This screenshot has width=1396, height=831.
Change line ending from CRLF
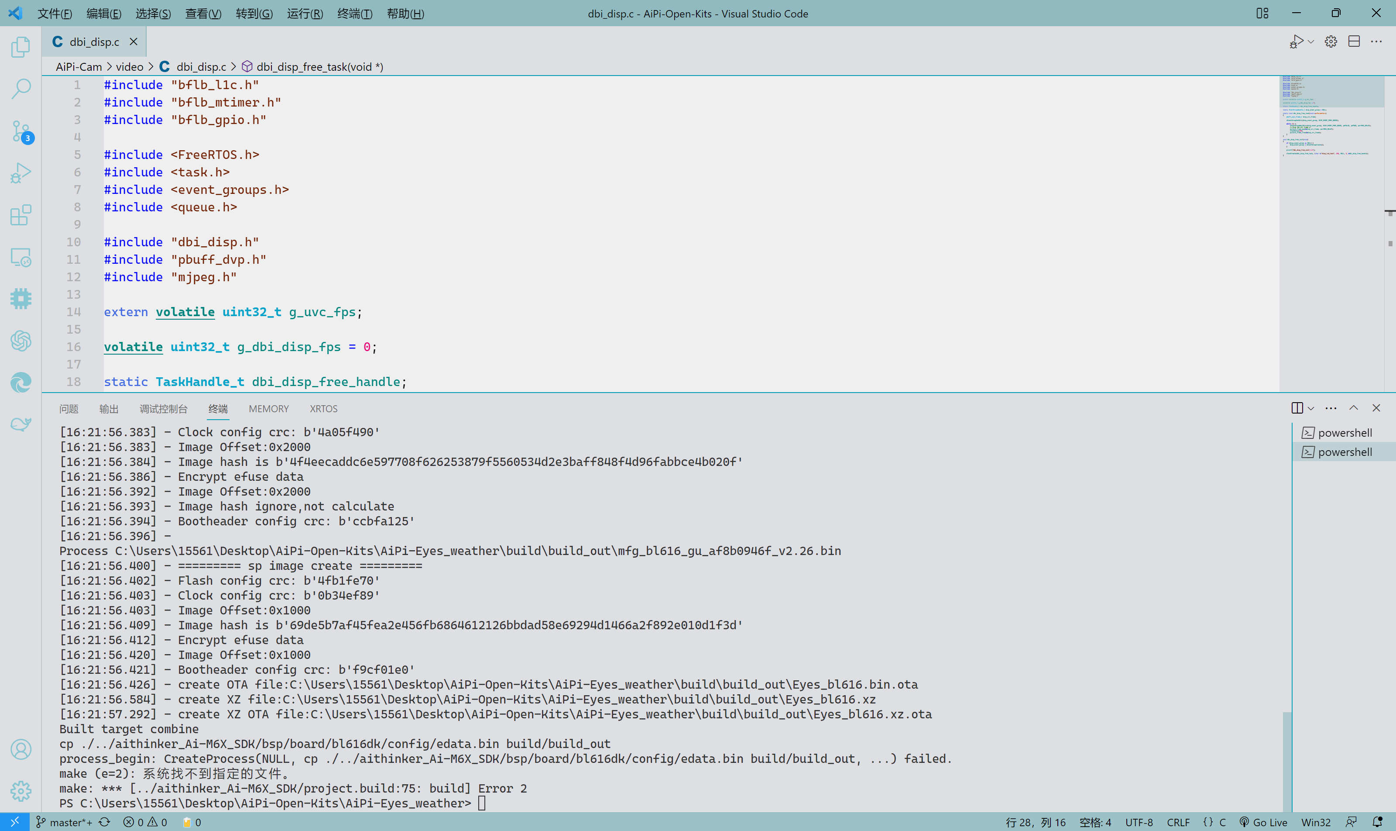(x=1178, y=822)
